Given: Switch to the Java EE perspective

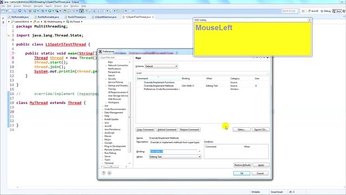Looking at the screenshot, I should [x=313, y=11].
